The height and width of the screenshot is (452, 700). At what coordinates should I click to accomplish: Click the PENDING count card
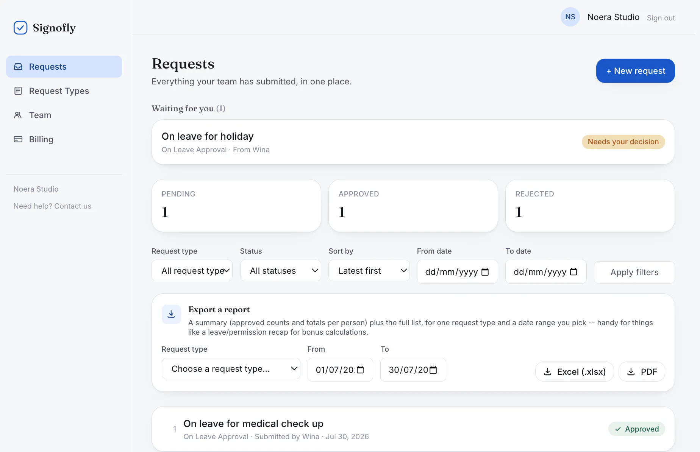pos(236,206)
